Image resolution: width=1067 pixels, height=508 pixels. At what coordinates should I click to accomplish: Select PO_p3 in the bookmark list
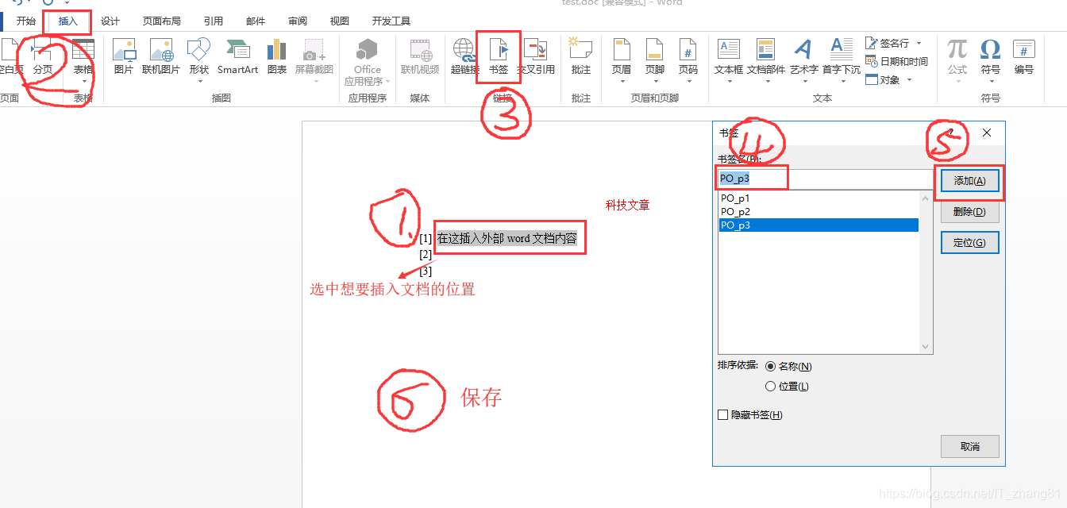[x=818, y=225]
